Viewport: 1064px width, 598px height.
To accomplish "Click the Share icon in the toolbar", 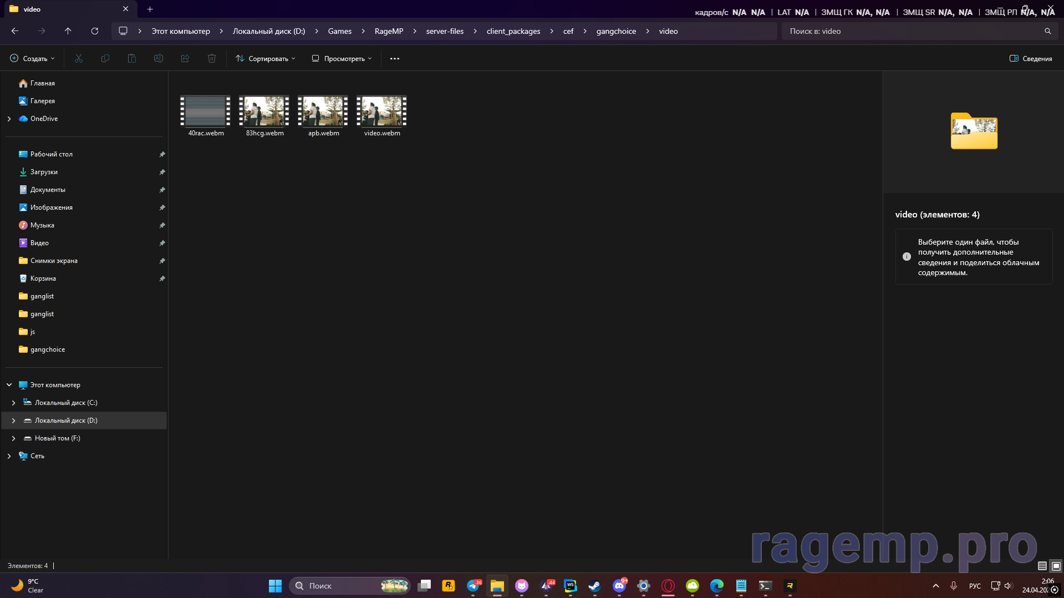I will pyautogui.click(x=185, y=58).
